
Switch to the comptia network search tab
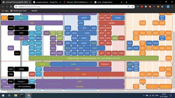tap(47, 2)
